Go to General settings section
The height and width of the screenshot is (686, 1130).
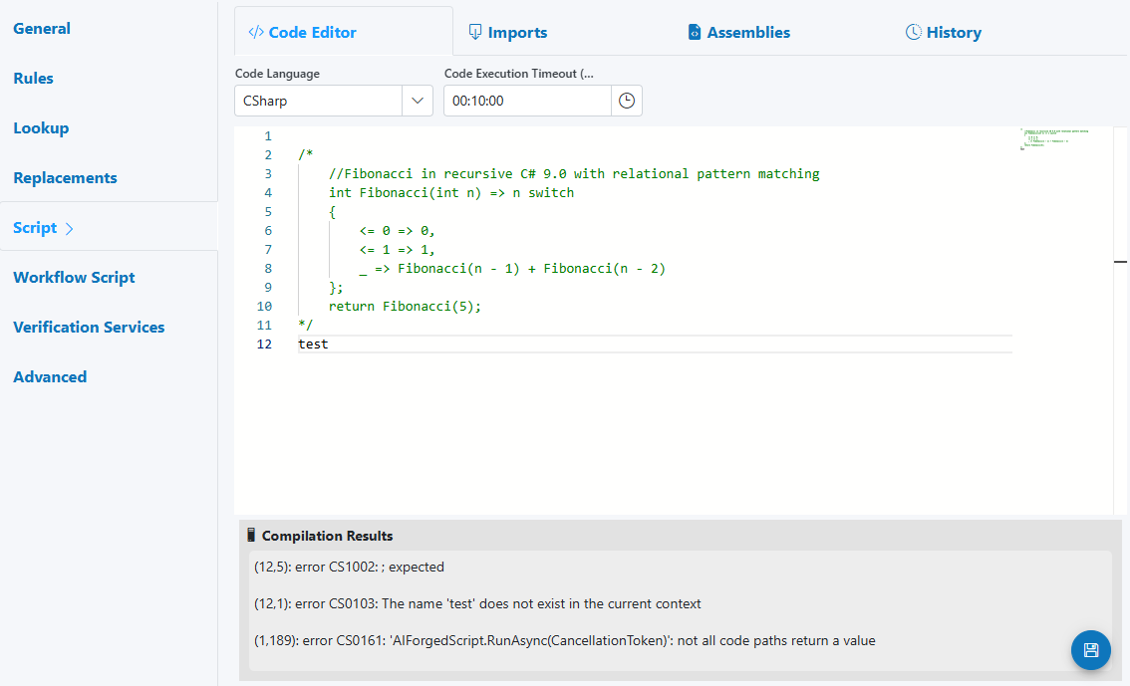click(42, 29)
